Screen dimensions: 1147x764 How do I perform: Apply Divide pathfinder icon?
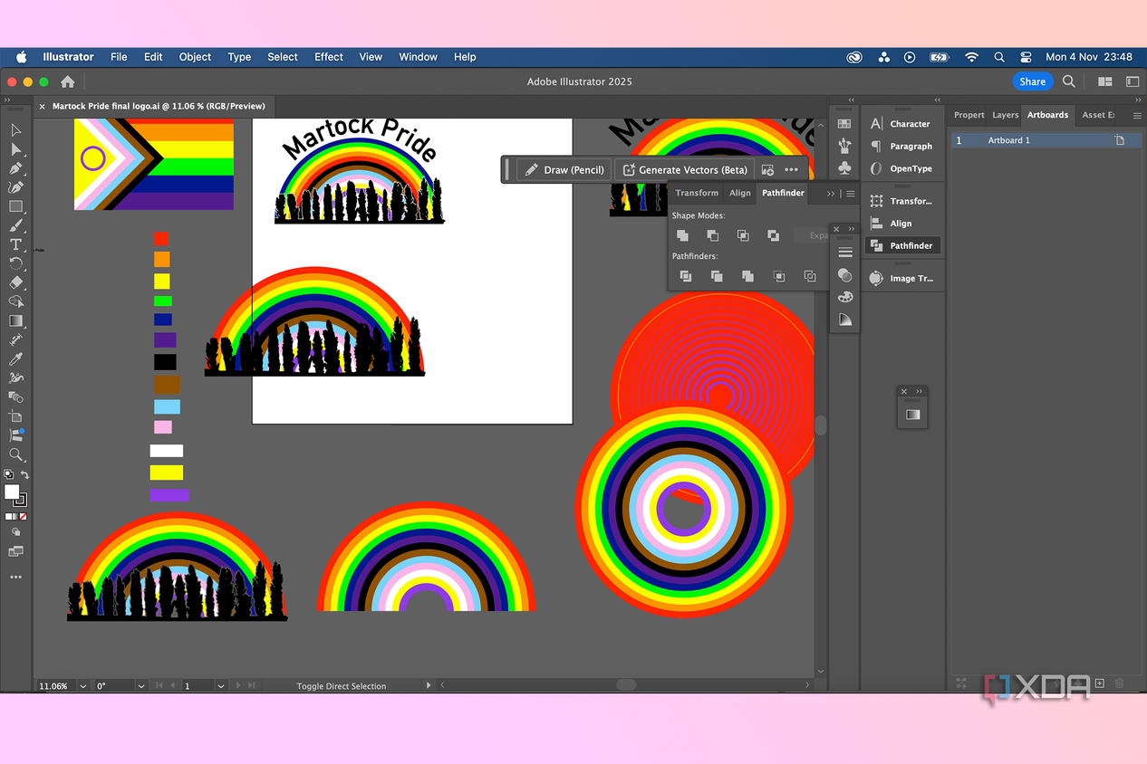pyautogui.click(x=686, y=276)
